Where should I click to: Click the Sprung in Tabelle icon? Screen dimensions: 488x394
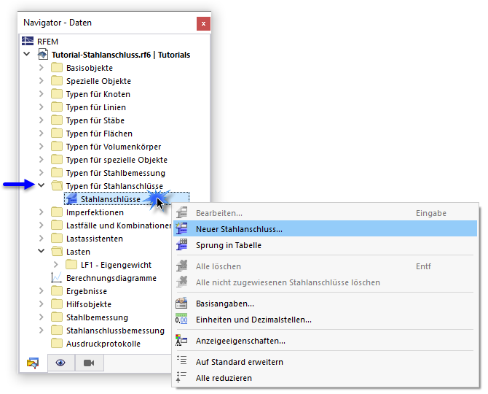[x=181, y=244]
